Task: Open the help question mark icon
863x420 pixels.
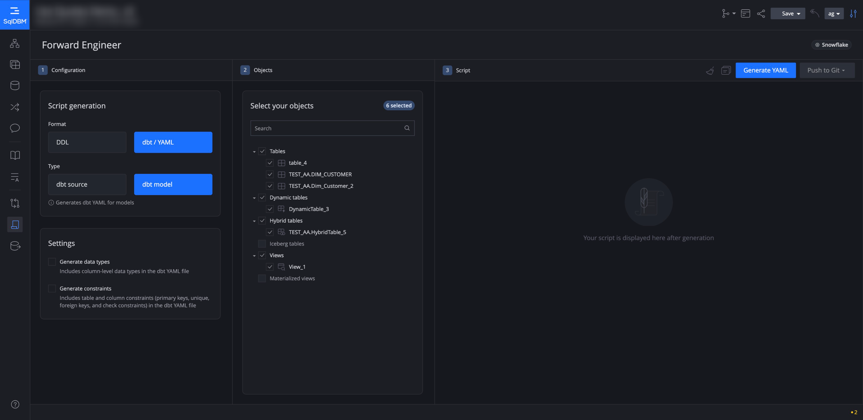Action: (15, 404)
